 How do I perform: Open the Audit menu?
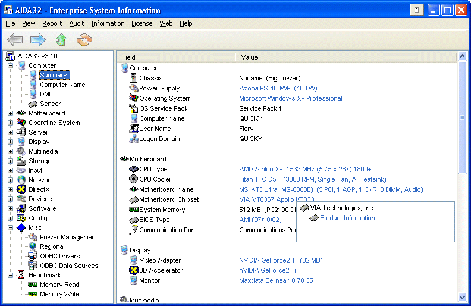click(x=76, y=23)
